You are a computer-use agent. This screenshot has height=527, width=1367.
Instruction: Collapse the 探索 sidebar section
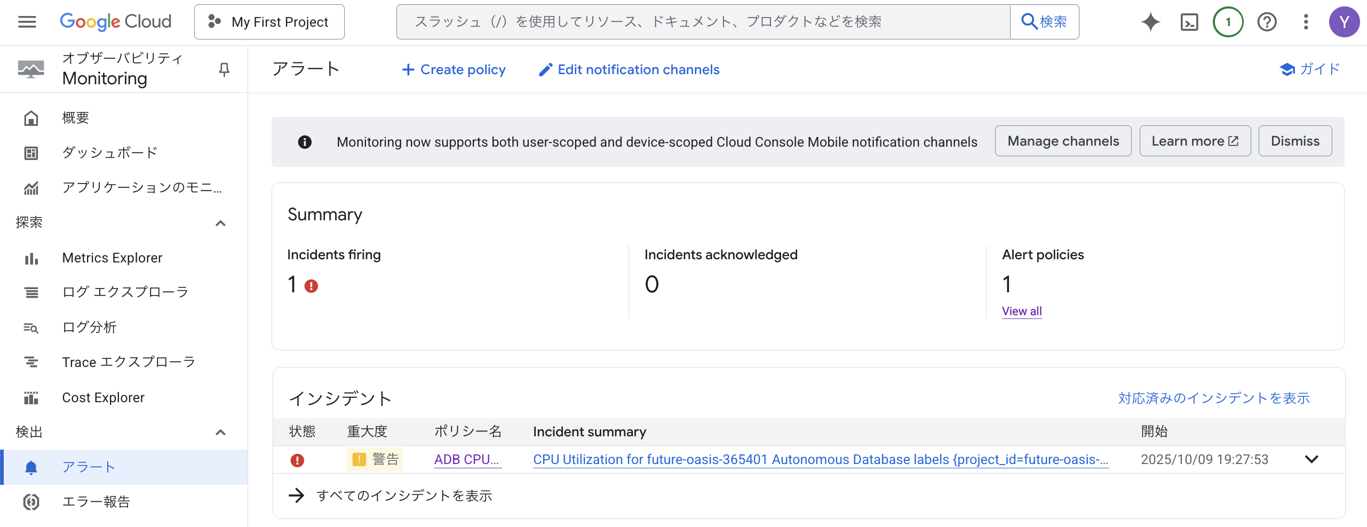[x=220, y=222]
